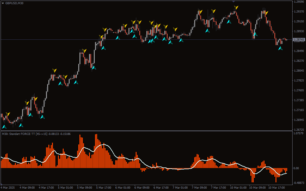Click the 1.07579 indicator scale maximum label
Viewport: 306px width, 191px height.
pos(299,133)
